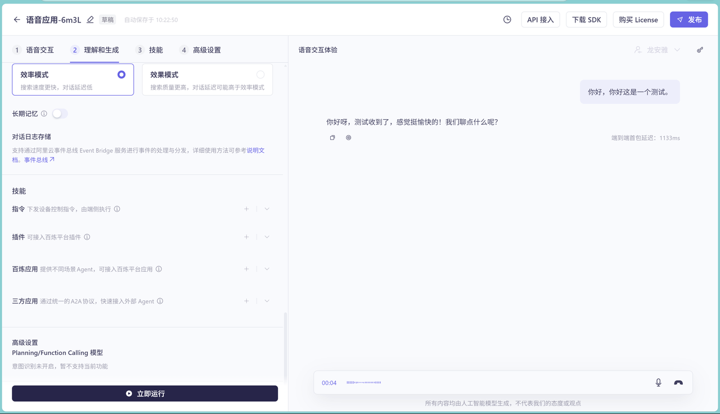
Task: Show info icon next to 三方应用 description
Action: pos(160,301)
